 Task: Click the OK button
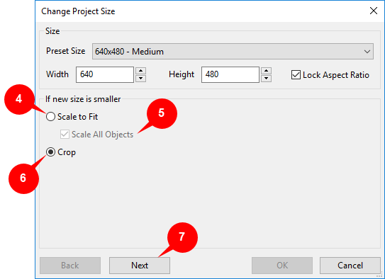point(282,266)
